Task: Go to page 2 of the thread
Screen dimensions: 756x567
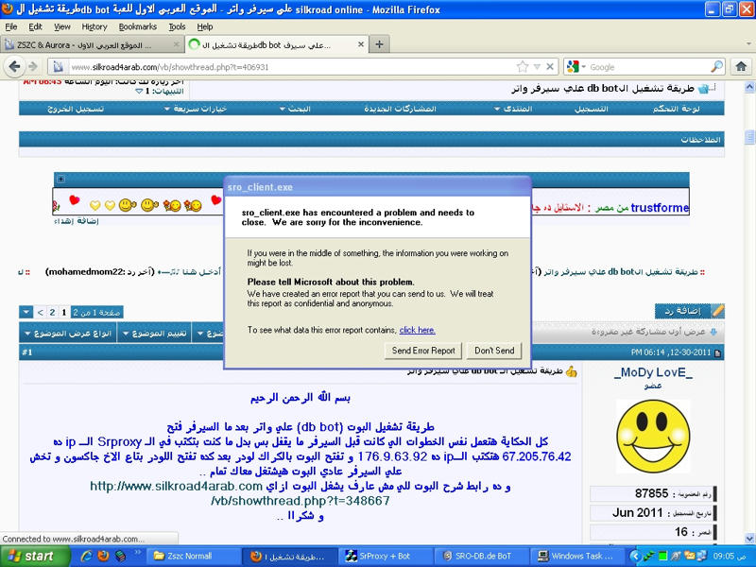Action: pos(53,313)
